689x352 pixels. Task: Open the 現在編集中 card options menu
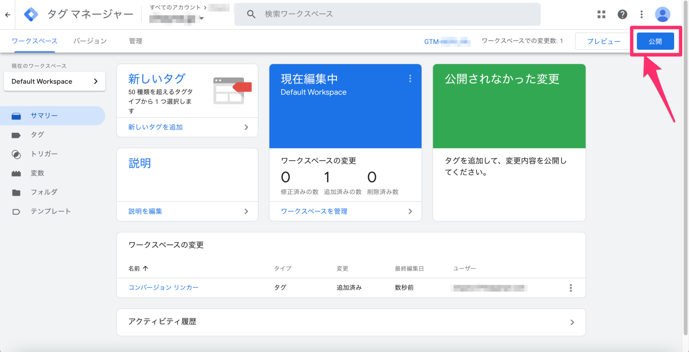click(410, 78)
